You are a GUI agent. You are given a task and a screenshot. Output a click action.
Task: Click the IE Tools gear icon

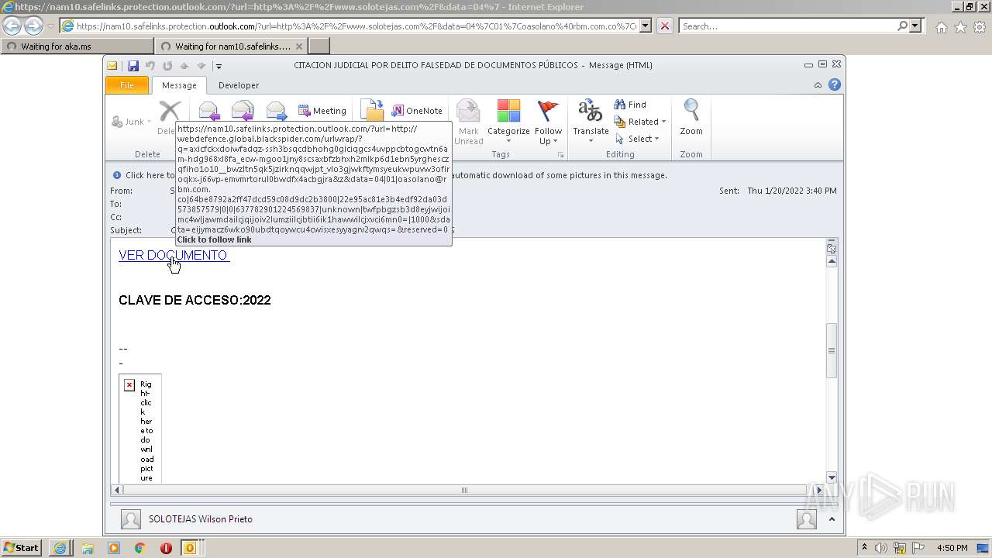[980, 27]
